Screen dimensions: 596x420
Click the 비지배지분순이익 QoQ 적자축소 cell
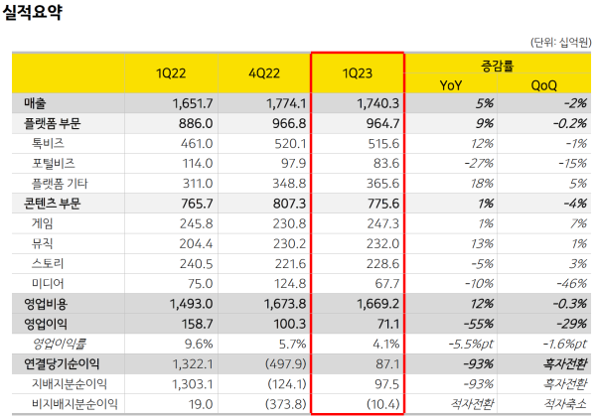(565, 404)
